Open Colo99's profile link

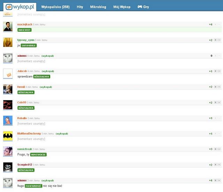pyautogui.click(x=22, y=102)
